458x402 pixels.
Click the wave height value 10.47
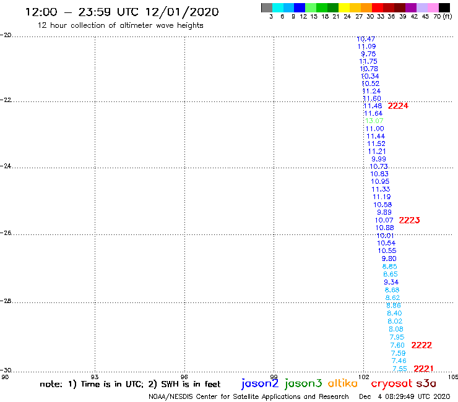coord(366,39)
